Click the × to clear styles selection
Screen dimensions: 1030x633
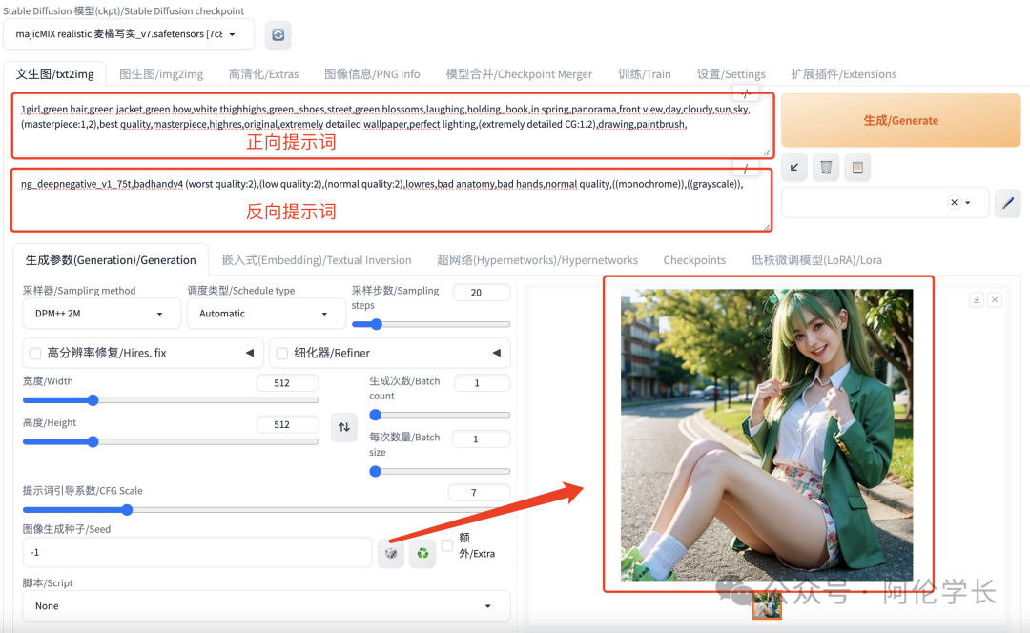(954, 202)
